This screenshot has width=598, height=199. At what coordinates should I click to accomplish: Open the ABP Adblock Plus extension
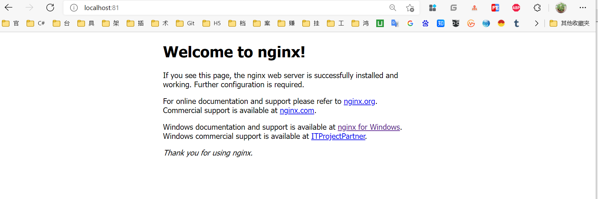pos(516,8)
